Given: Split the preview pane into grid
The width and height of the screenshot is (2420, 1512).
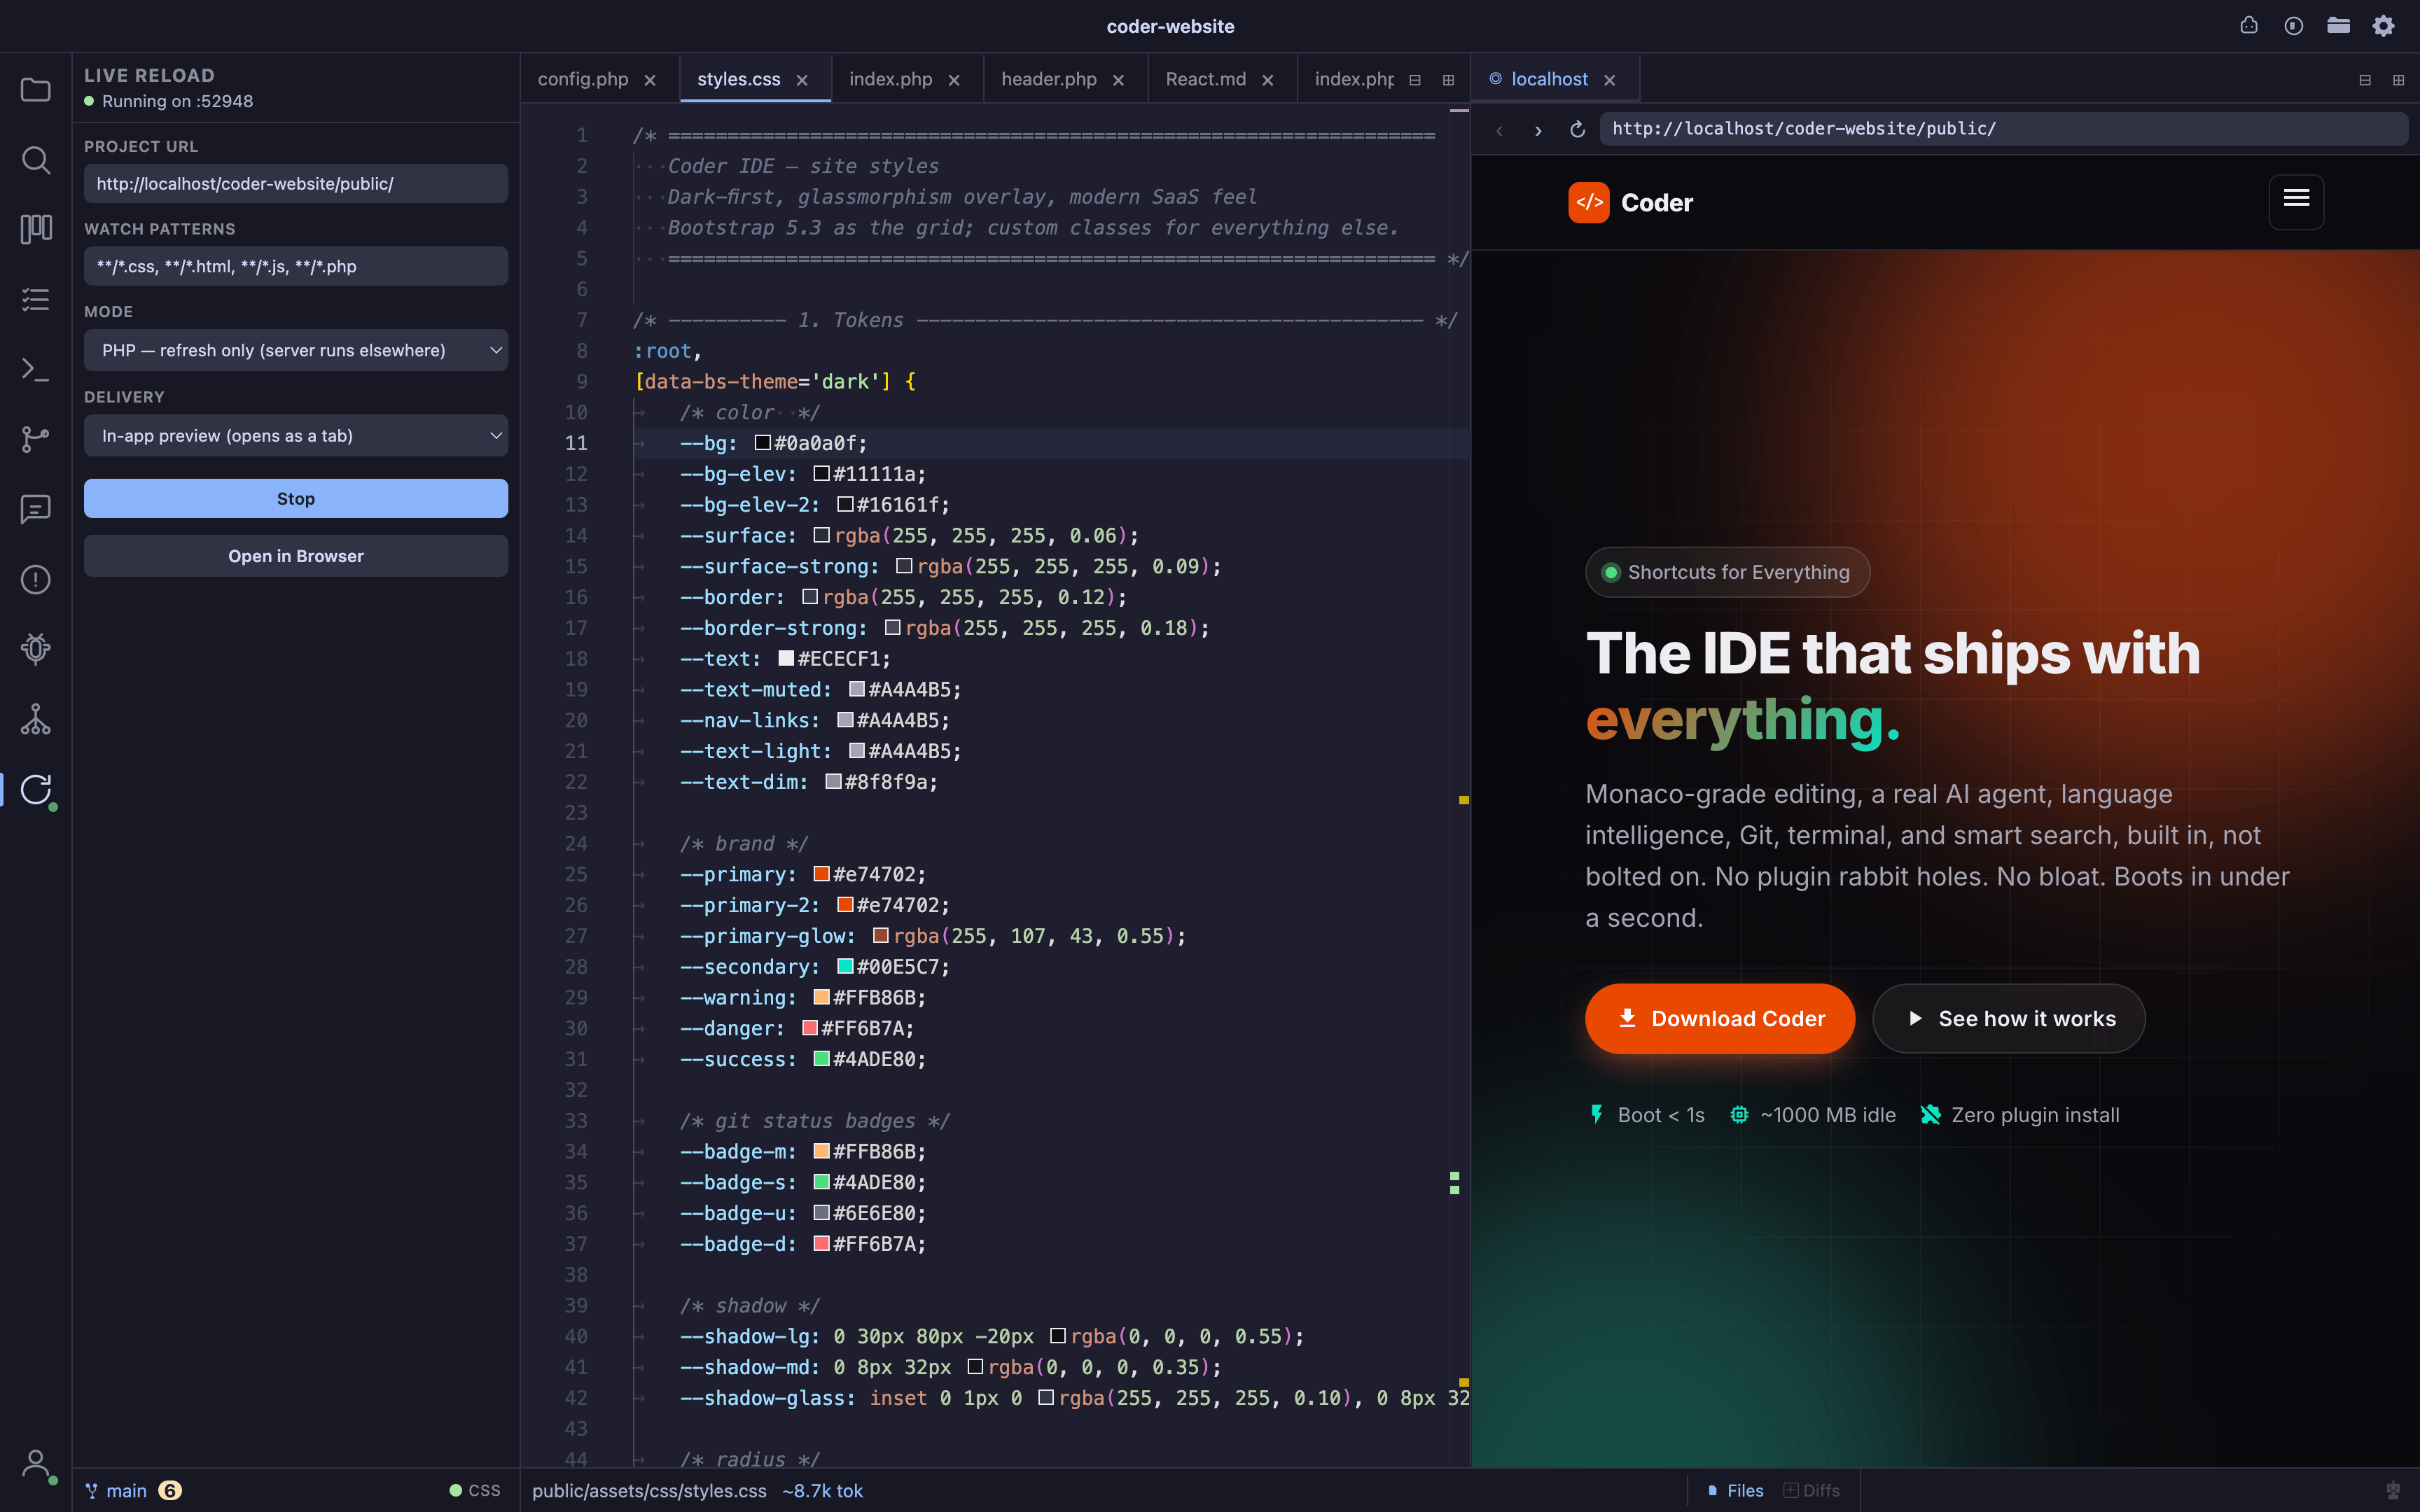Looking at the screenshot, I should pos(2398,80).
